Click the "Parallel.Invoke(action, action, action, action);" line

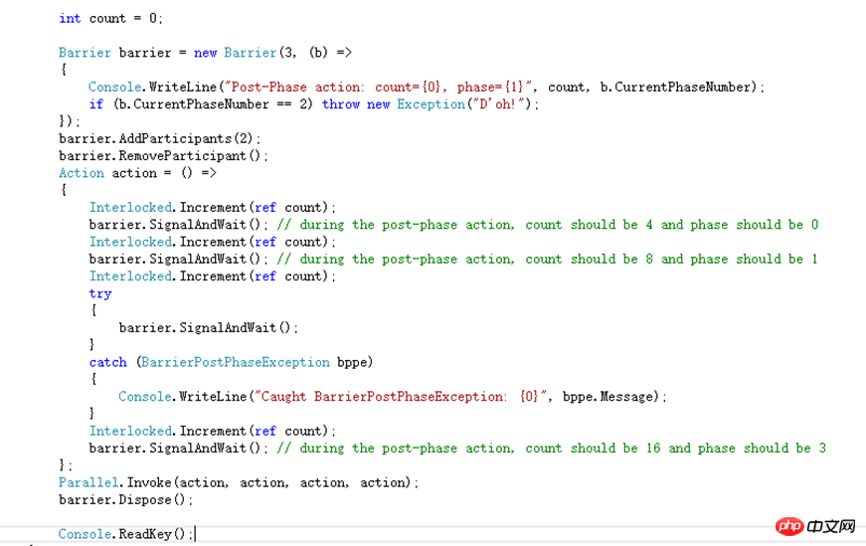(x=239, y=483)
